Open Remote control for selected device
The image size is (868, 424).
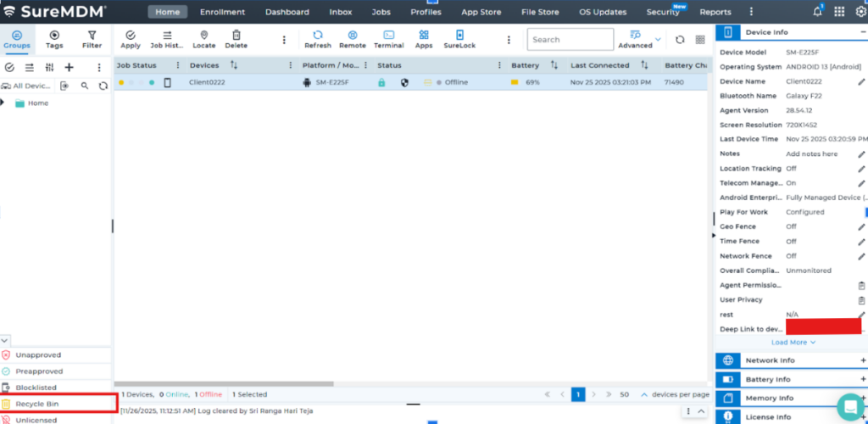353,36
